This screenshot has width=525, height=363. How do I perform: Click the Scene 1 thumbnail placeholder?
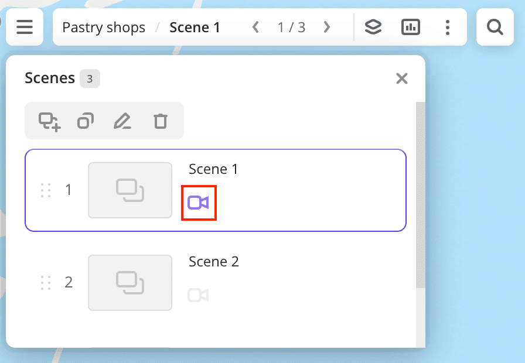(x=130, y=190)
